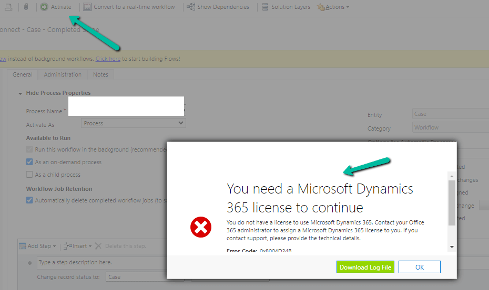Click the paperclip attachment icon
Screen dimensions: 489x290
coord(26,6)
